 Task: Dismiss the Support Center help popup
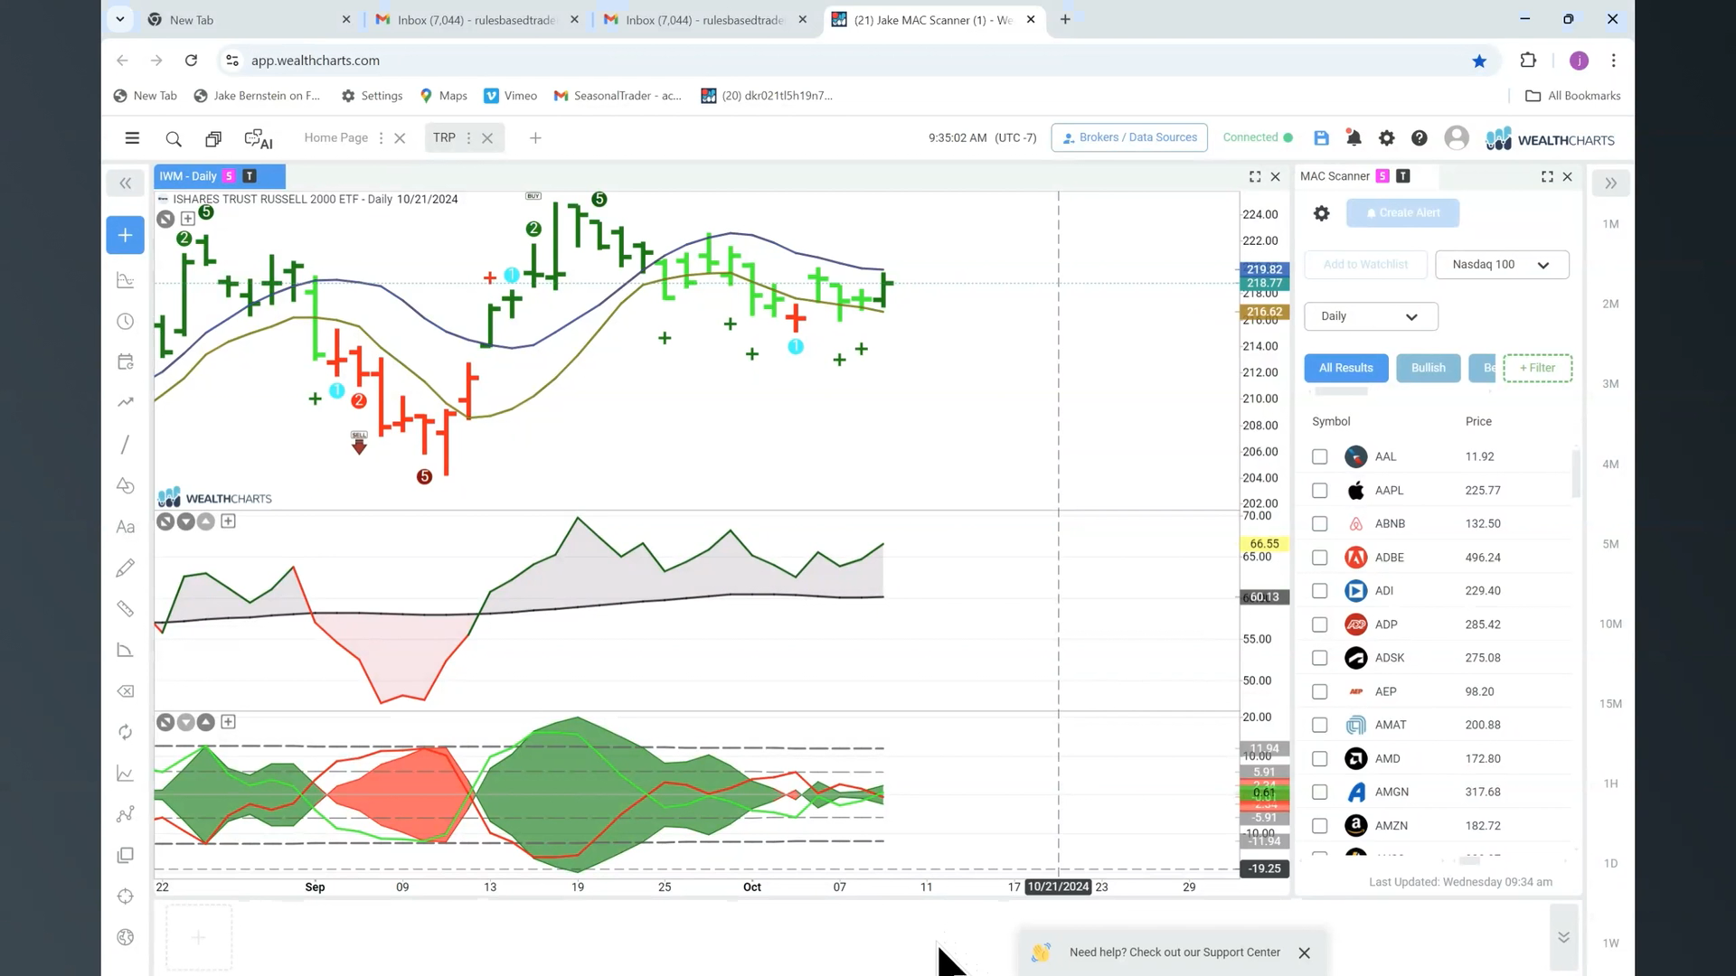click(1304, 953)
